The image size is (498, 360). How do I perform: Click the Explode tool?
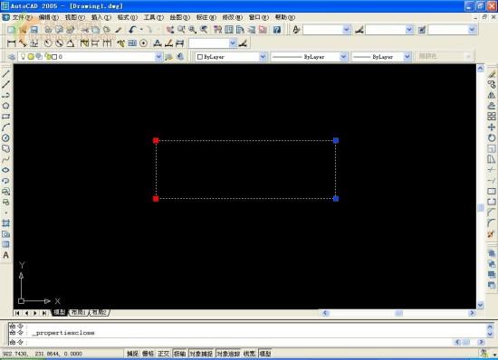(492, 234)
